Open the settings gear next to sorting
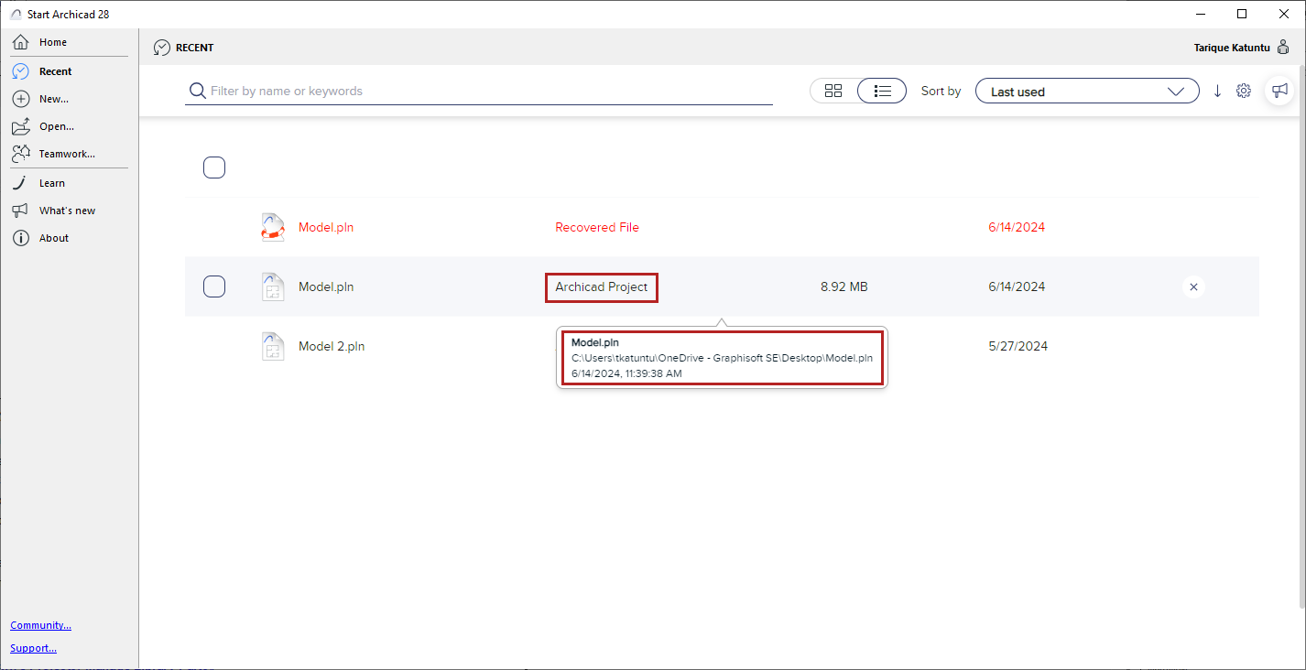1306x670 pixels. coord(1244,91)
